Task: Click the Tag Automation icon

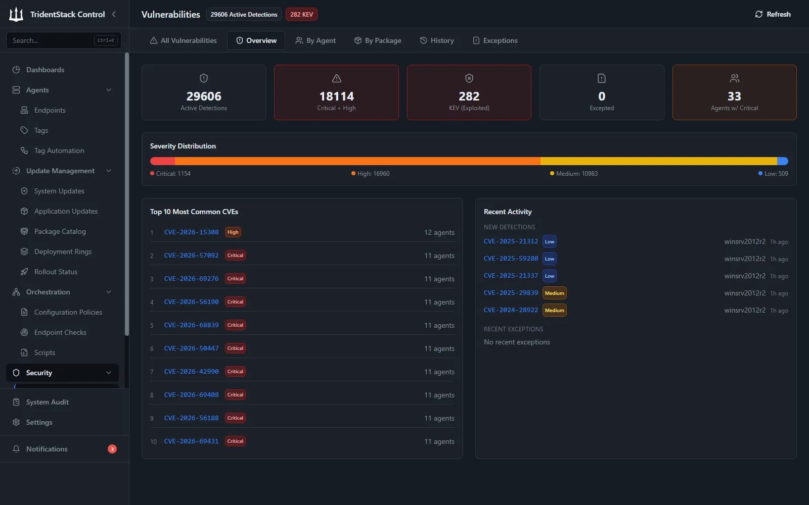Action: 24,150
